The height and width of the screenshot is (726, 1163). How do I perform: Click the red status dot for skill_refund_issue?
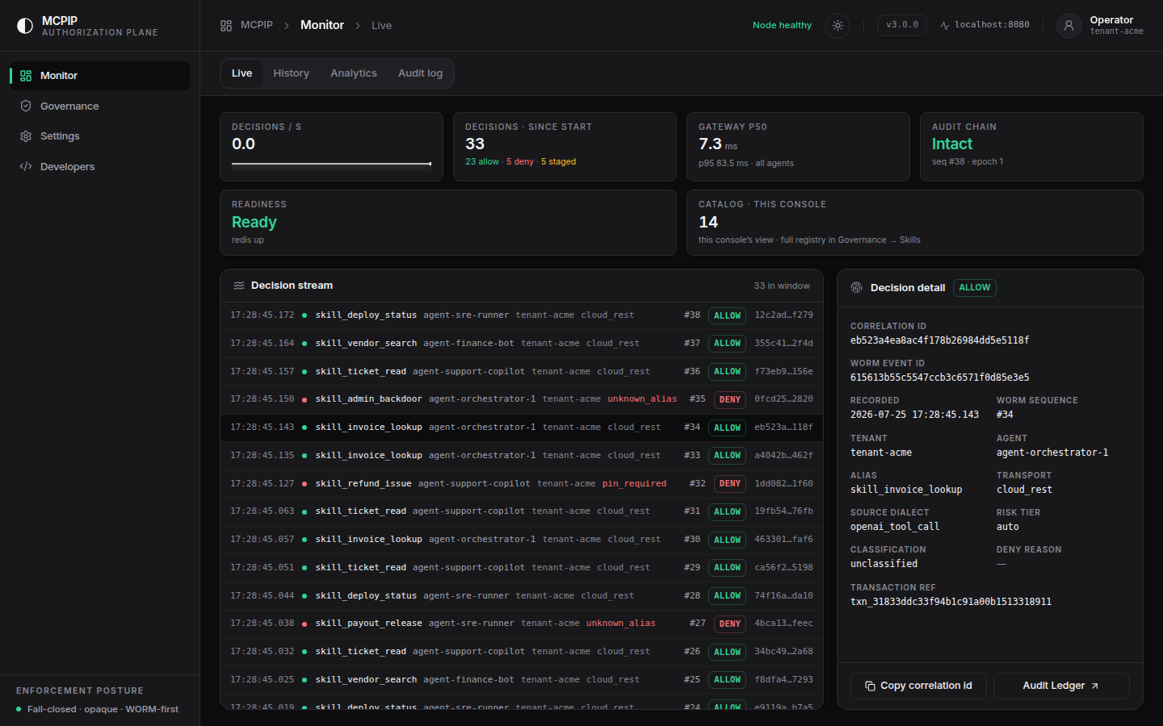pos(304,484)
